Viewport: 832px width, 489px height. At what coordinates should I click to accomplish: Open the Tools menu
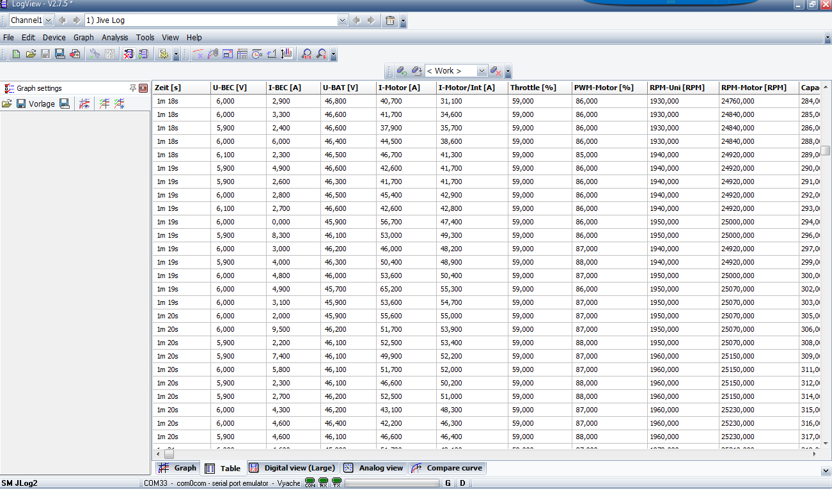coord(145,38)
